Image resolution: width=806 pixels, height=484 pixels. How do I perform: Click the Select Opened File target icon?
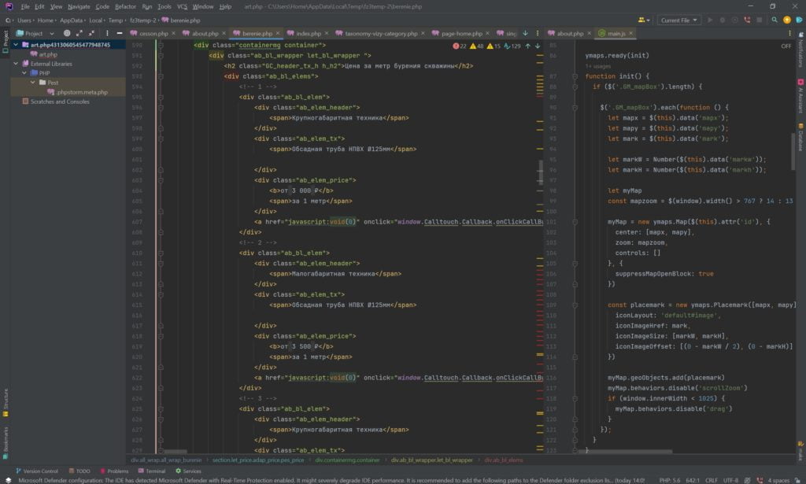tap(67, 33)
